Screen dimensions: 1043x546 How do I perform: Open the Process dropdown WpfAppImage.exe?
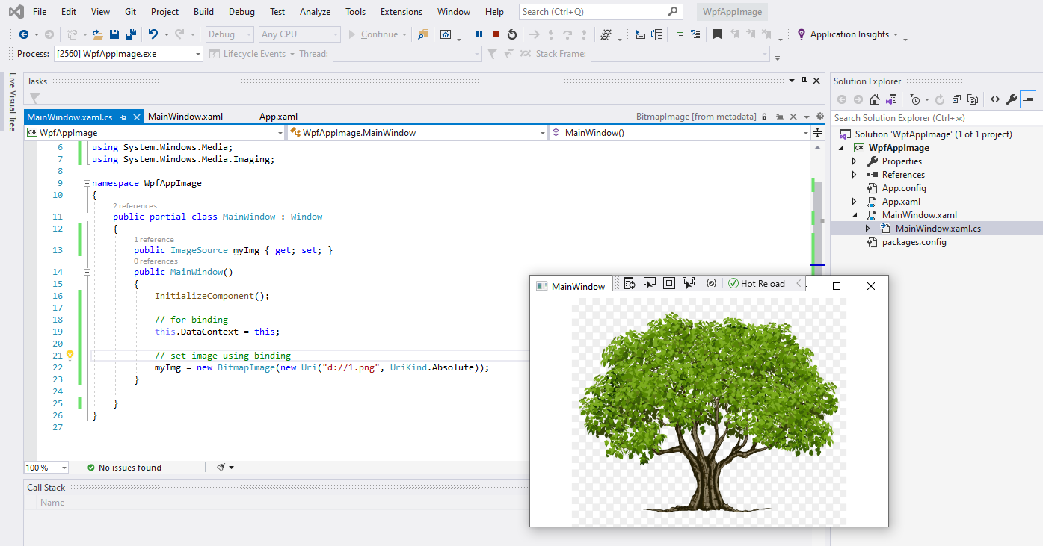128,54
